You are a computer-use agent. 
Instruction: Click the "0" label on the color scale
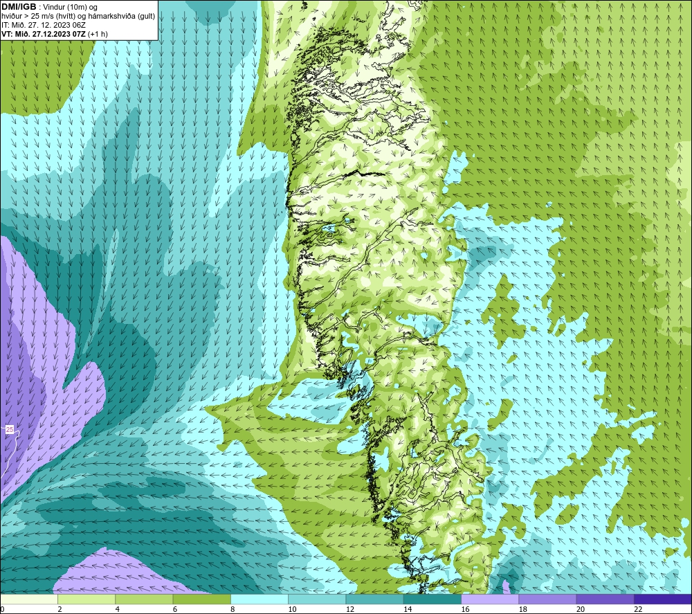click(2, 609)
